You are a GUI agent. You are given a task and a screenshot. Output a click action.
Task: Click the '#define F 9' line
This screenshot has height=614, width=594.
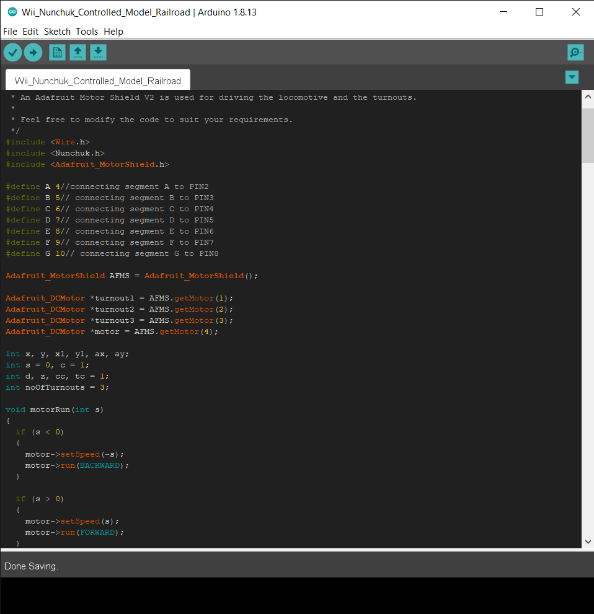pos(110,242)
